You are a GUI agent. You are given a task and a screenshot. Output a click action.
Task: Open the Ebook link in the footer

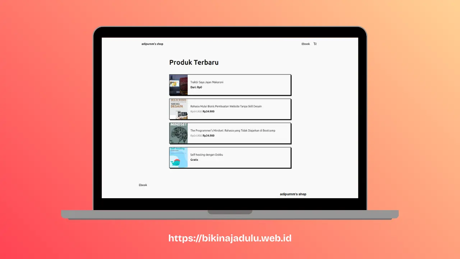point(143,185)
